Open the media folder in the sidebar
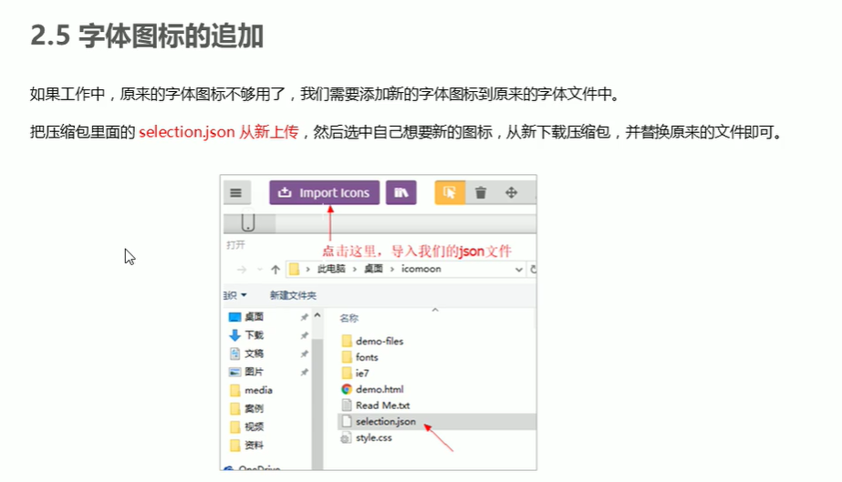 click(258, 390)
